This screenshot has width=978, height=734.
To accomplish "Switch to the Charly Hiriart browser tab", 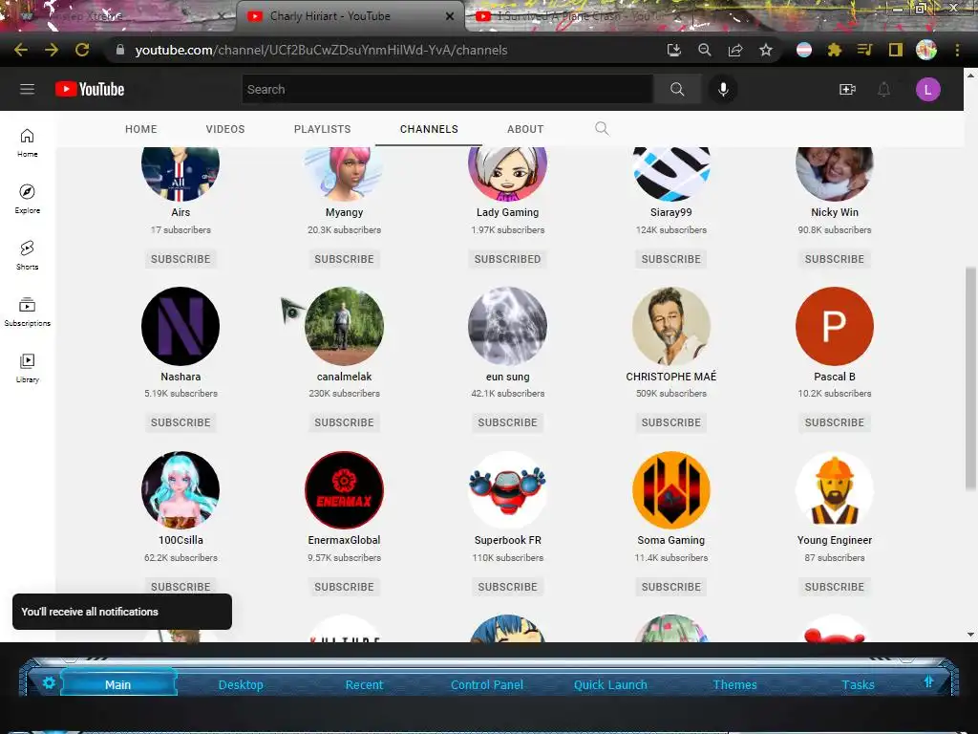I will [350, 16].
